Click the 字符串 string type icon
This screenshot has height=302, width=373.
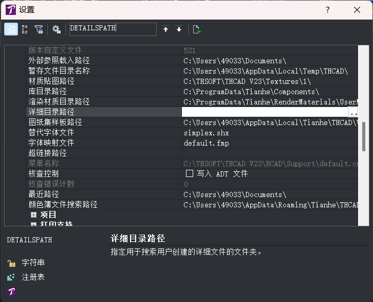pyautogui.click(x=11, y=263)
